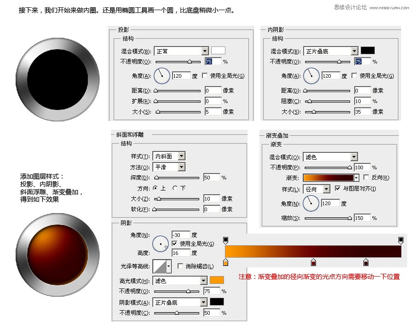This screenshot has width=414, height=329.
Task: Open the 正常 blend mode dropdown
Action: coord(181,51)
